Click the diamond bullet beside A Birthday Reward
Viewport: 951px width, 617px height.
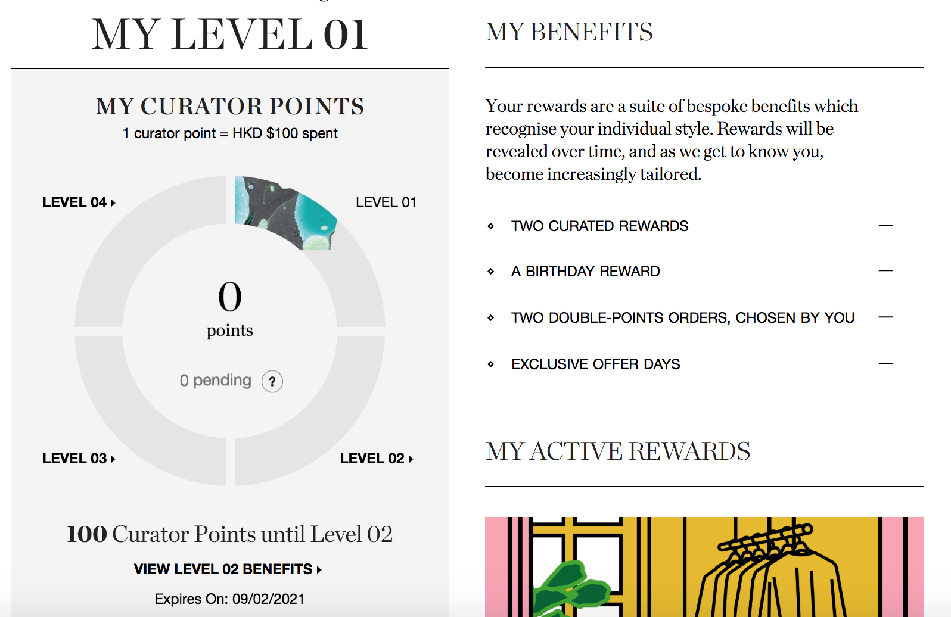pyautogui.click(x=490, y=272)
